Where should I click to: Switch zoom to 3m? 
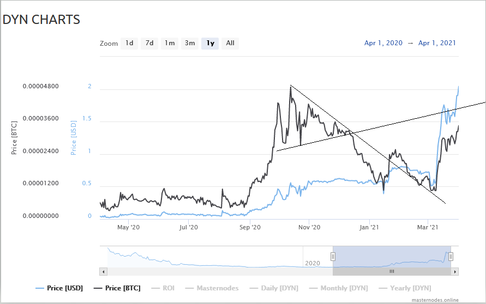tap(190, 44)
